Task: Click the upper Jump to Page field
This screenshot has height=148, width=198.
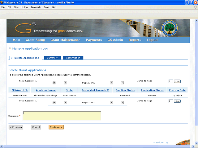Action: tap(171, 81)
